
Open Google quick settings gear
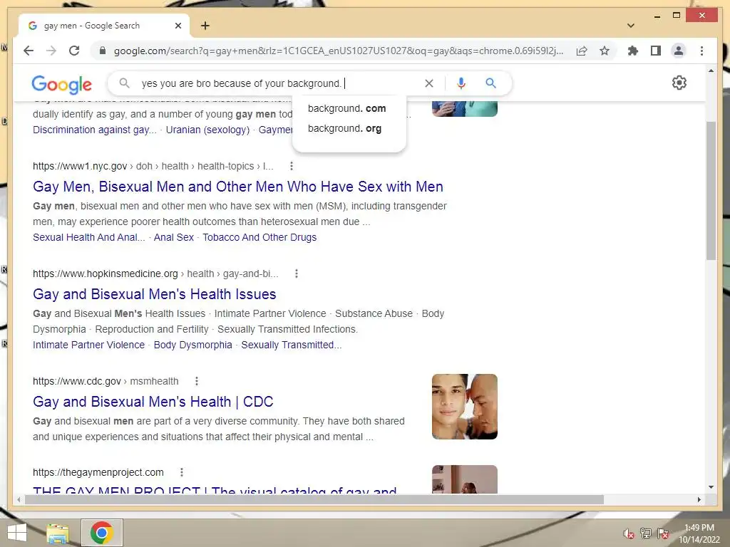[x=679, y=83]
